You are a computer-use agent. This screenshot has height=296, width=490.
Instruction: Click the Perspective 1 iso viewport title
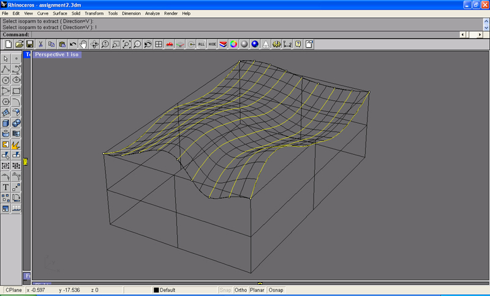pyautogui.click(x=57, y=54)
